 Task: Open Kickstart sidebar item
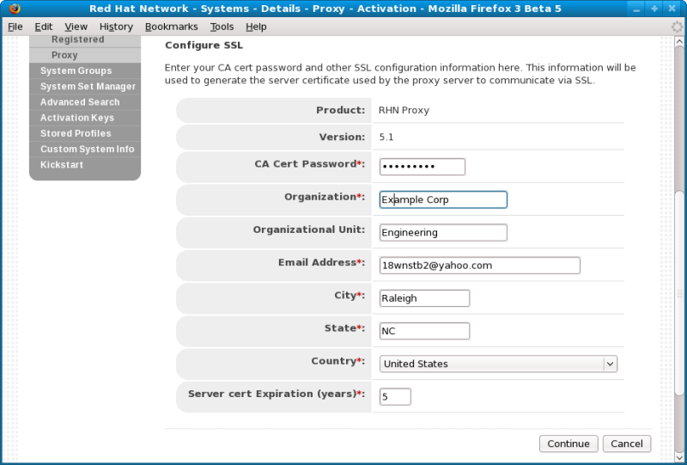[x=62, y=164]
